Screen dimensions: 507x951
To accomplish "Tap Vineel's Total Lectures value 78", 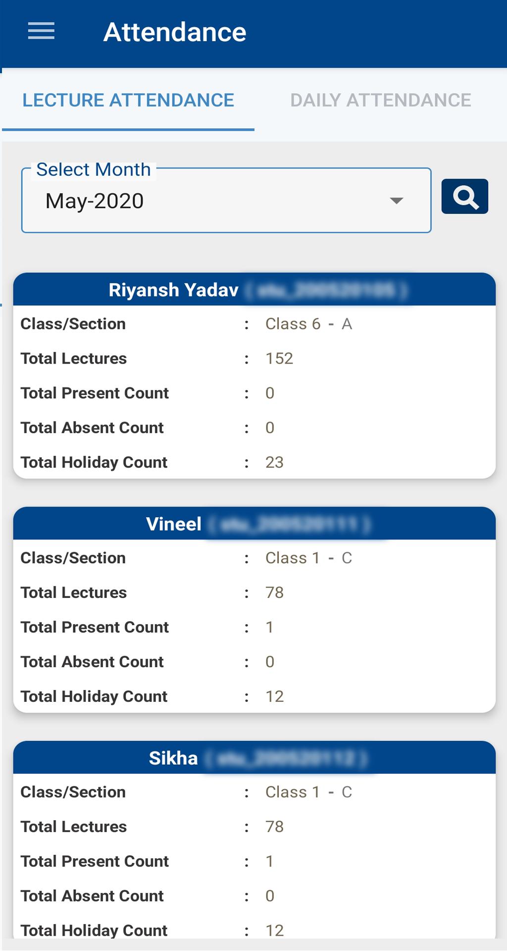I will click(x=274, y=592).
